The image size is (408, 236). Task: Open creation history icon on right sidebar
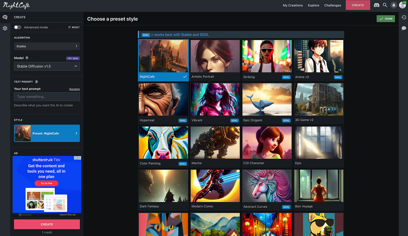[404, 17]
